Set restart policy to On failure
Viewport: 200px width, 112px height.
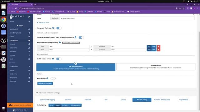click(65, 105)
